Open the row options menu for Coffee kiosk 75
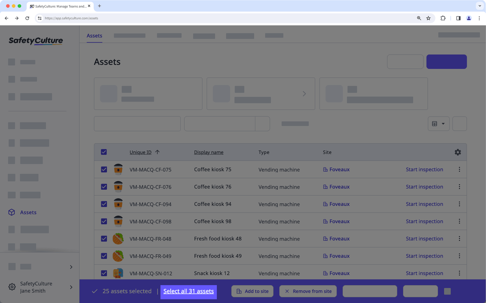The image size is (486, 303). coord(459,170)
